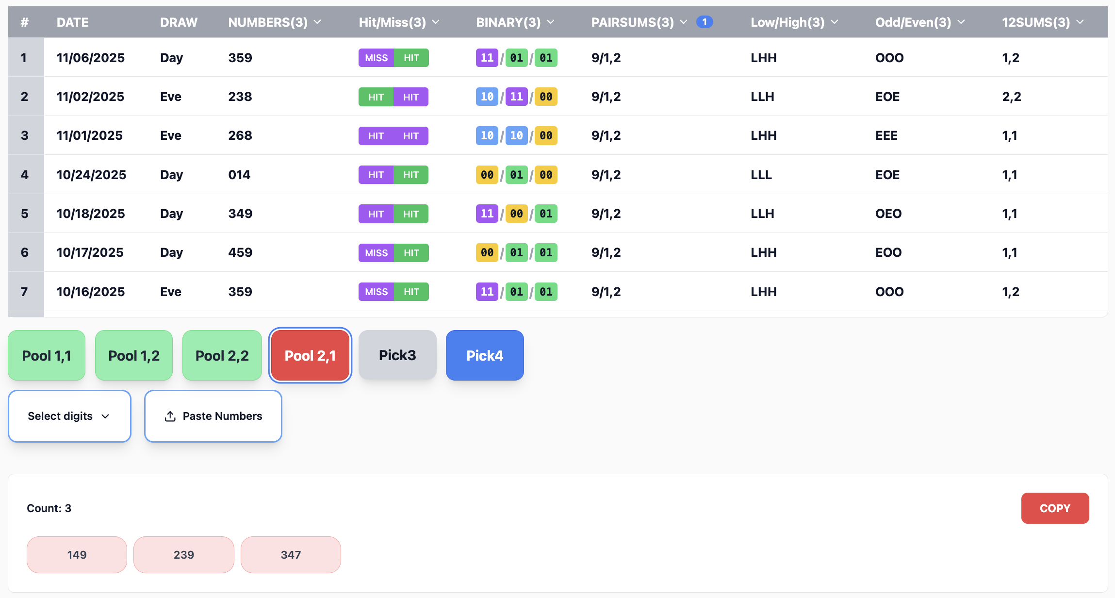Image resolution: width=1115 pixels, height=598 pixels.
Task: Click the yellow 00 binary badge in row 2
Action: pyautogui.click(x=546, y=97)
